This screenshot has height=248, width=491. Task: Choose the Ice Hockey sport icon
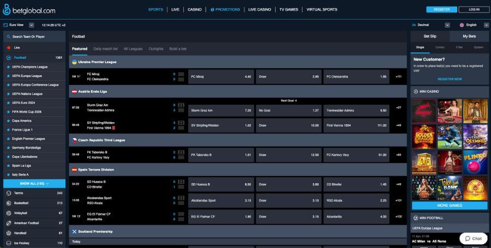click(x=9, y=243)
